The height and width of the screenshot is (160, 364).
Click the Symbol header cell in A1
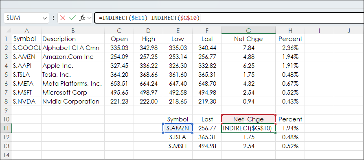[x=27, y=39]
